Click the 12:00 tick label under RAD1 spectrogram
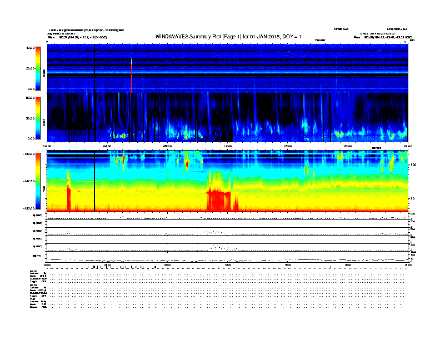This screenshot has width=440, height=340. pos(228,146)
